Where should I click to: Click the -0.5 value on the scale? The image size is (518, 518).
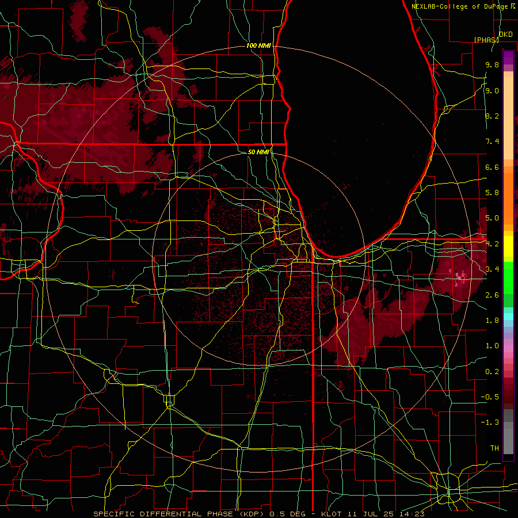(490, 397)
